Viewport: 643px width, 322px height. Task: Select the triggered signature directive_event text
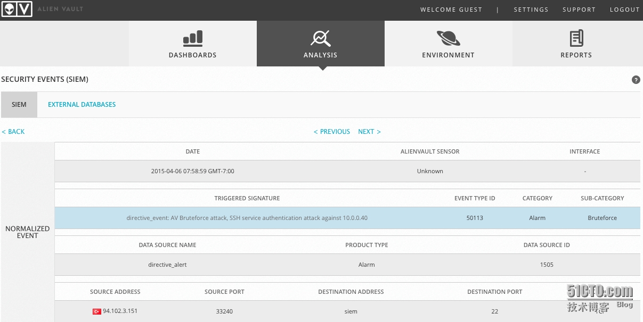coord(247,218)
